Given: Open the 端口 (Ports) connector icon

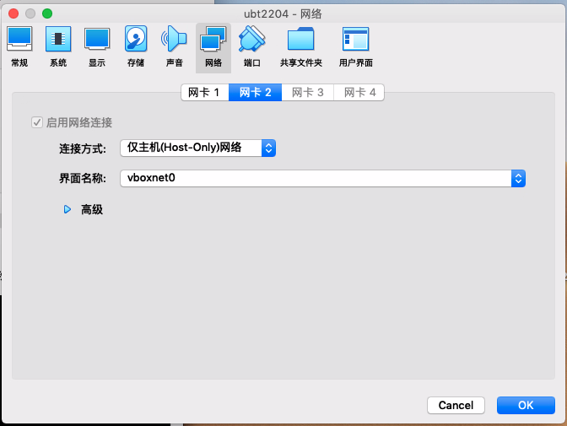Looking at the screenshot, I should 251,46.
